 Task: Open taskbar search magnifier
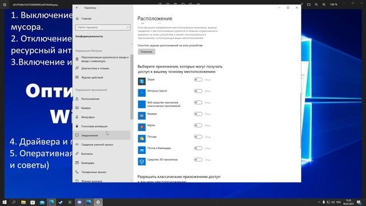pyautogui.click(x=14, y=202)
